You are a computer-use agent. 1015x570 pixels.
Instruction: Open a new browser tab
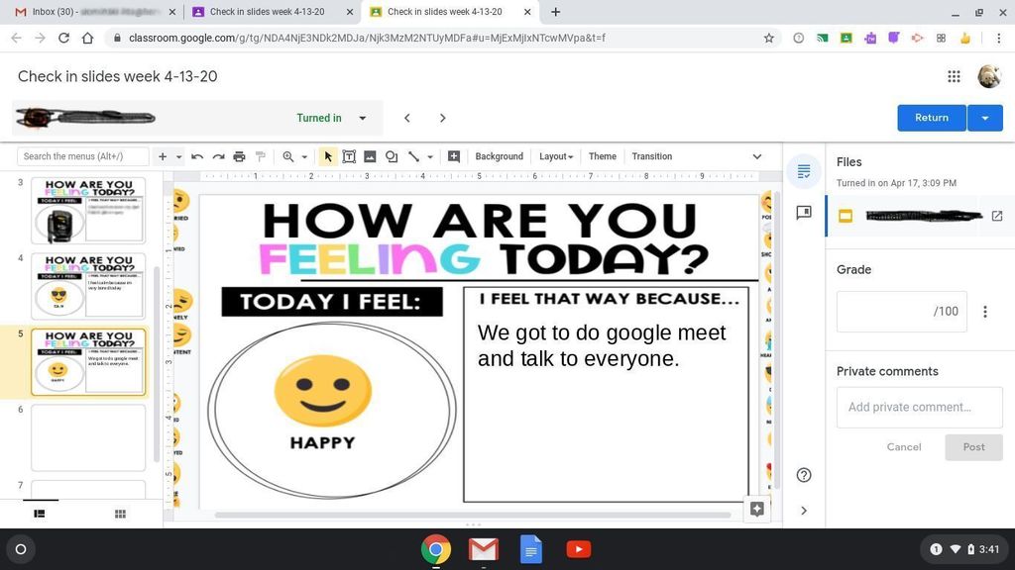pos(555,12)
